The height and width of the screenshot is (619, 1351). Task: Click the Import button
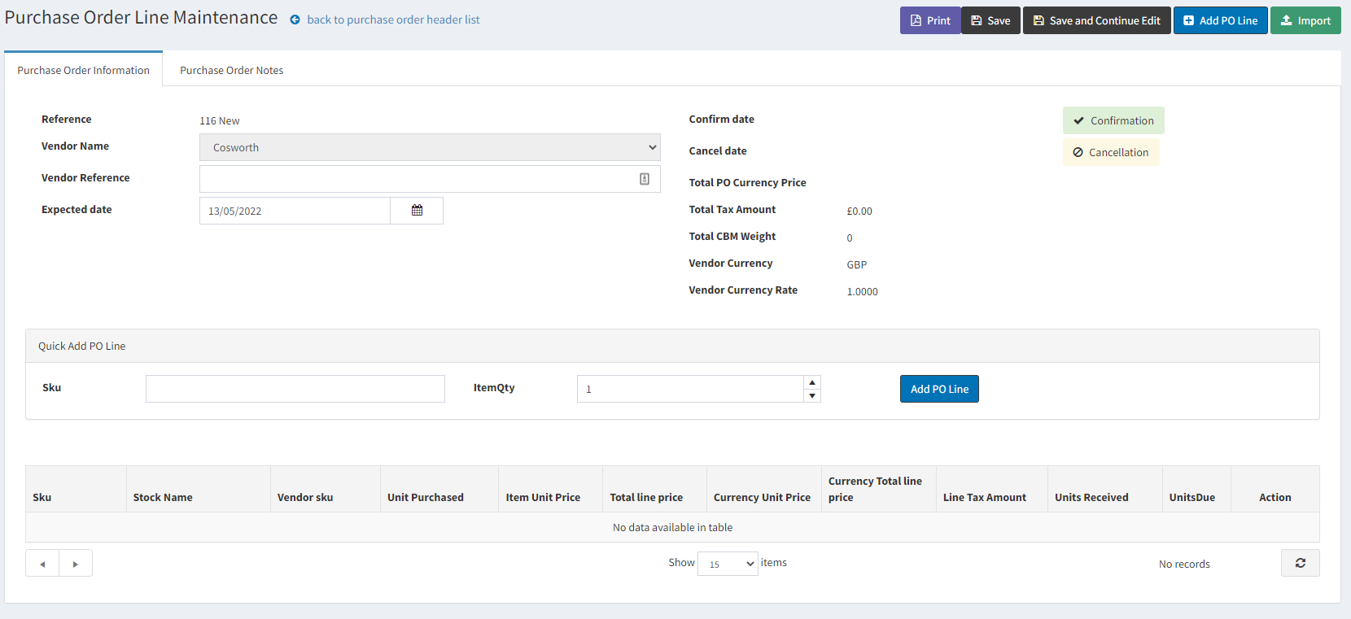[x=1305, y=20]
